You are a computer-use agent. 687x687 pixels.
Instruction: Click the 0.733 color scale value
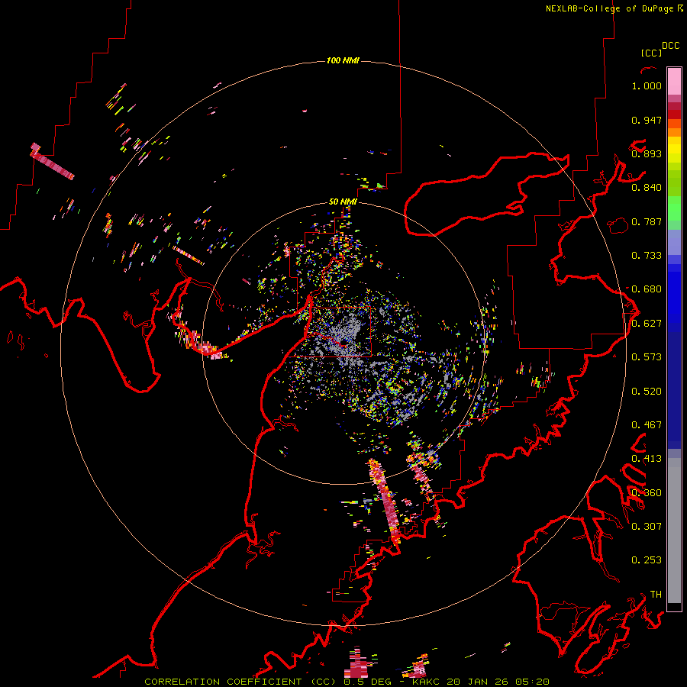tap(647, 256)
